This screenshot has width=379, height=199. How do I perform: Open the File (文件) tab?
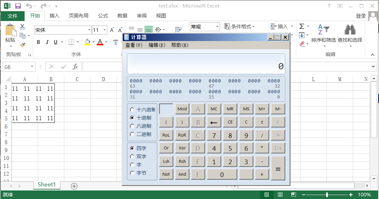click(12, 16)
